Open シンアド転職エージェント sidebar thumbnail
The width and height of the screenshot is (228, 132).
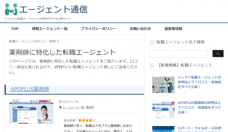163,84
